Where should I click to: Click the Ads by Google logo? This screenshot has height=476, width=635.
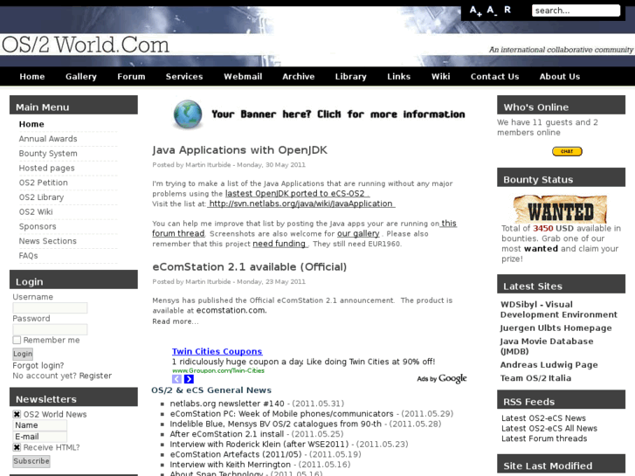pyautogui.click(x=442, y=378)
